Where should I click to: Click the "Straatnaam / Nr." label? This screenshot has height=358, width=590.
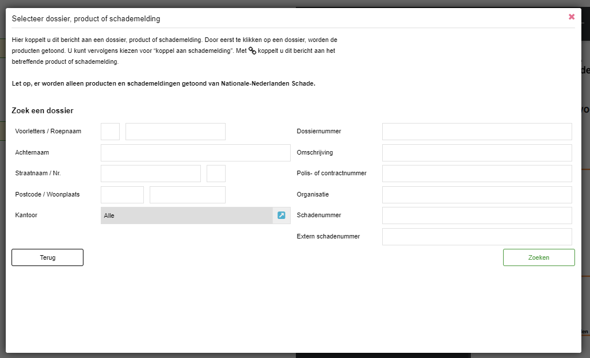[38, 173]
